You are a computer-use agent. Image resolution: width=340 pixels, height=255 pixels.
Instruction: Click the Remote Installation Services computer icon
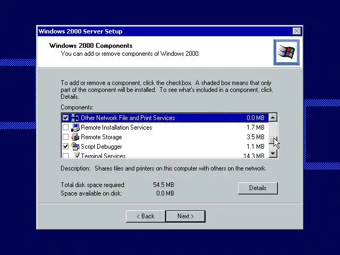[x=75, y=127]
